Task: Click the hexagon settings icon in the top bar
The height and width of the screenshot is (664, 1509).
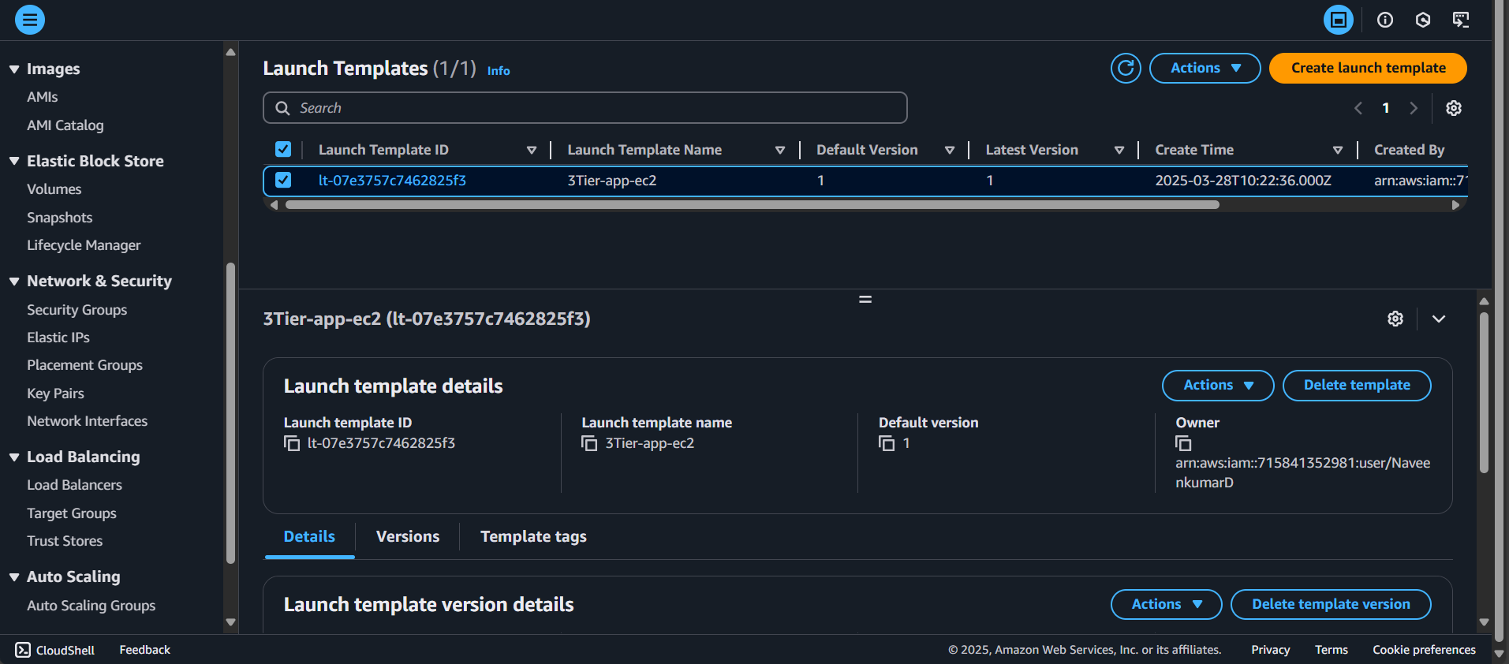Action: (x=1423, y=20)
